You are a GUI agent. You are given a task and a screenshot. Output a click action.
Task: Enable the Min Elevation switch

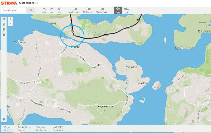(88, 9)
